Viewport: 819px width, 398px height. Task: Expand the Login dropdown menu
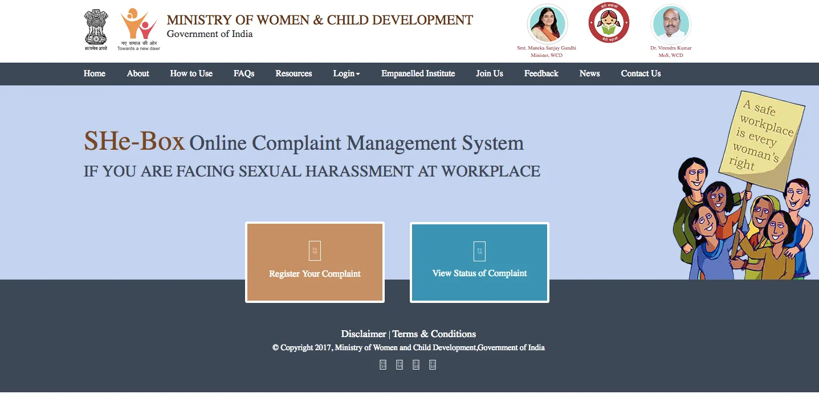pos(347,73)
